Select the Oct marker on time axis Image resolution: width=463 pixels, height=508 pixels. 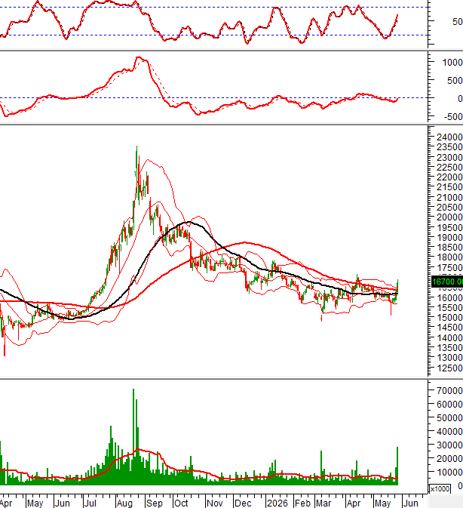(181, 503)
